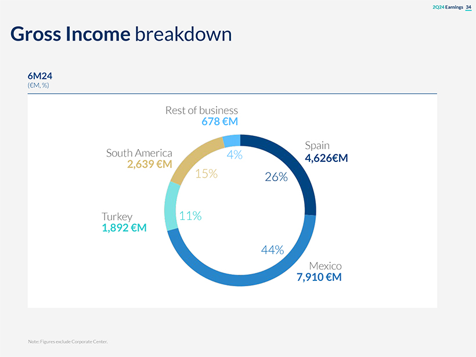This screenshot has width=476, height=357.
Task: Click the 'Rest of business' label
Action: (201, 110)
